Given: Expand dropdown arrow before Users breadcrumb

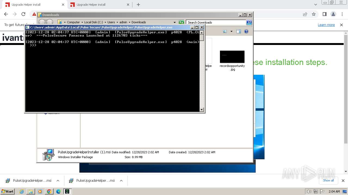Looking at the screenshot, I should tap(105, 22).
